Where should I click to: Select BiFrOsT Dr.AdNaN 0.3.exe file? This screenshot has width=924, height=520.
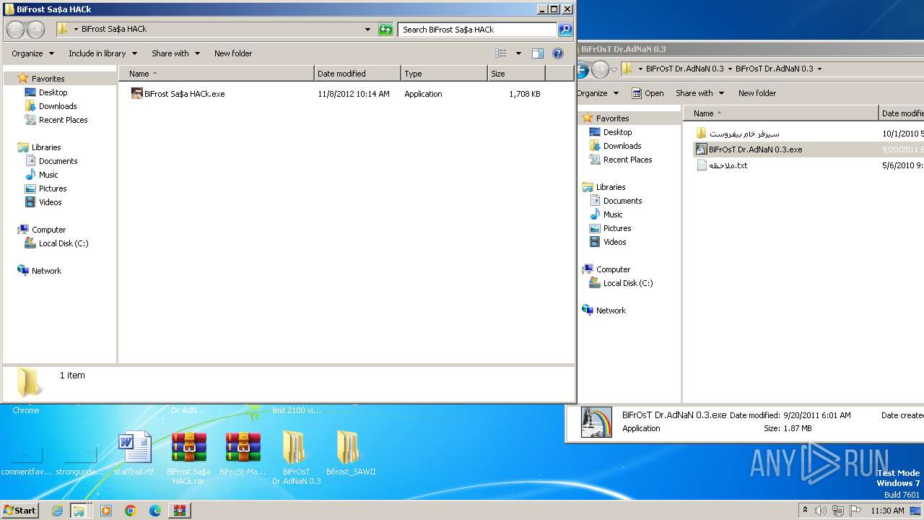(x=755, y=149)
